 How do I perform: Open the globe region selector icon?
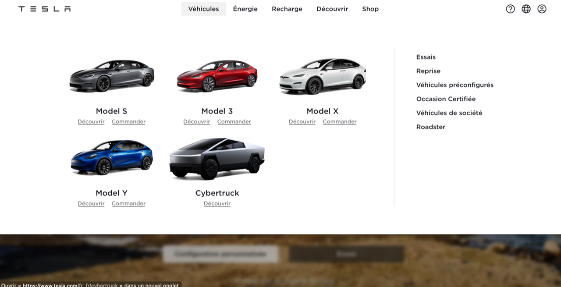[526, 9]
